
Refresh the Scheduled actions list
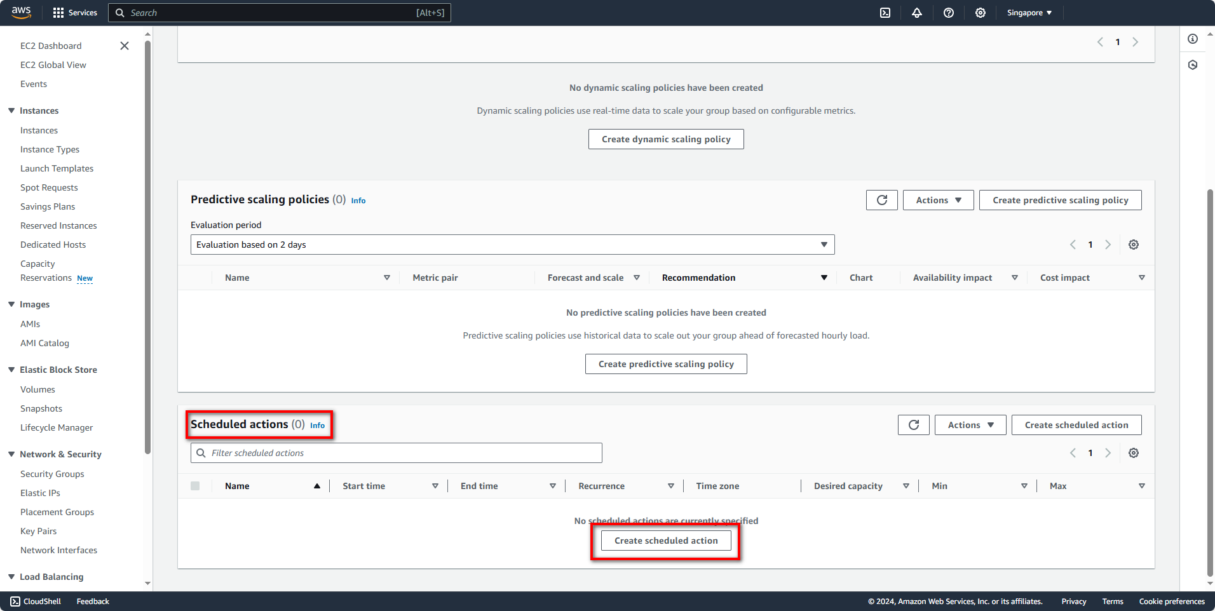913,424
